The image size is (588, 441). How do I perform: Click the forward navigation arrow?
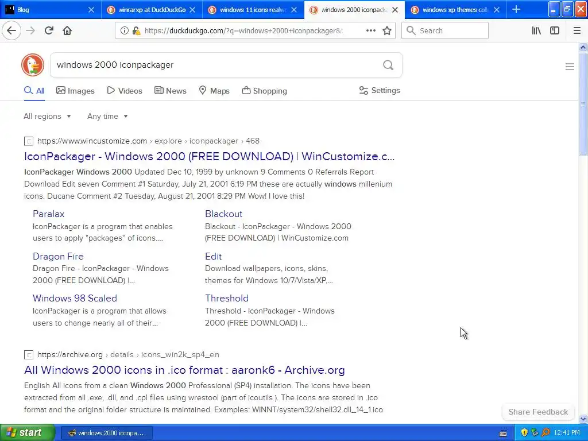click(30, 31)
